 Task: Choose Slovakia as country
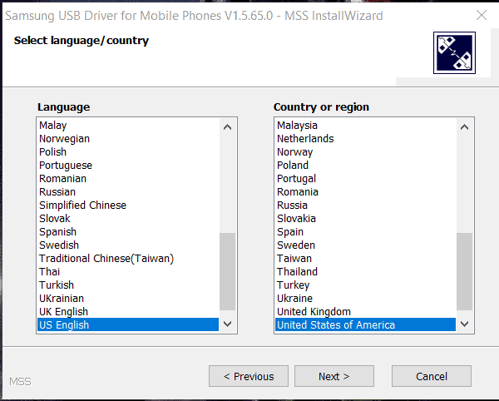pos(365,219)
